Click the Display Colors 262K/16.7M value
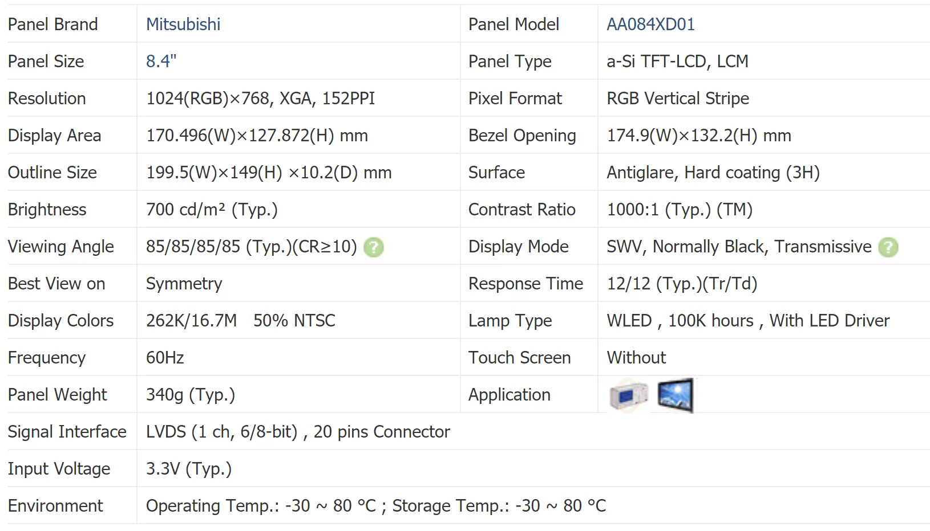Screen dimensions: 930x531 pyautogui.click(x=191, y=321)
